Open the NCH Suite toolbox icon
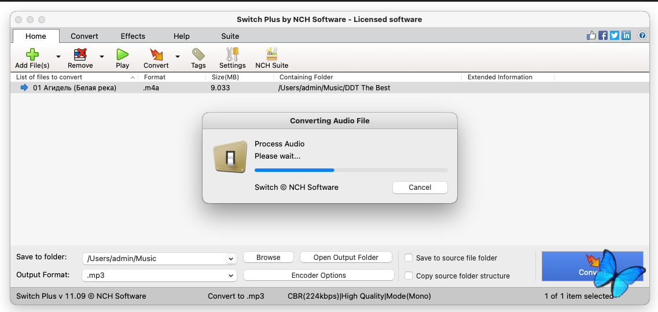Image resolution: width=658 pixels, height=312 pixels. coord(271,55)
